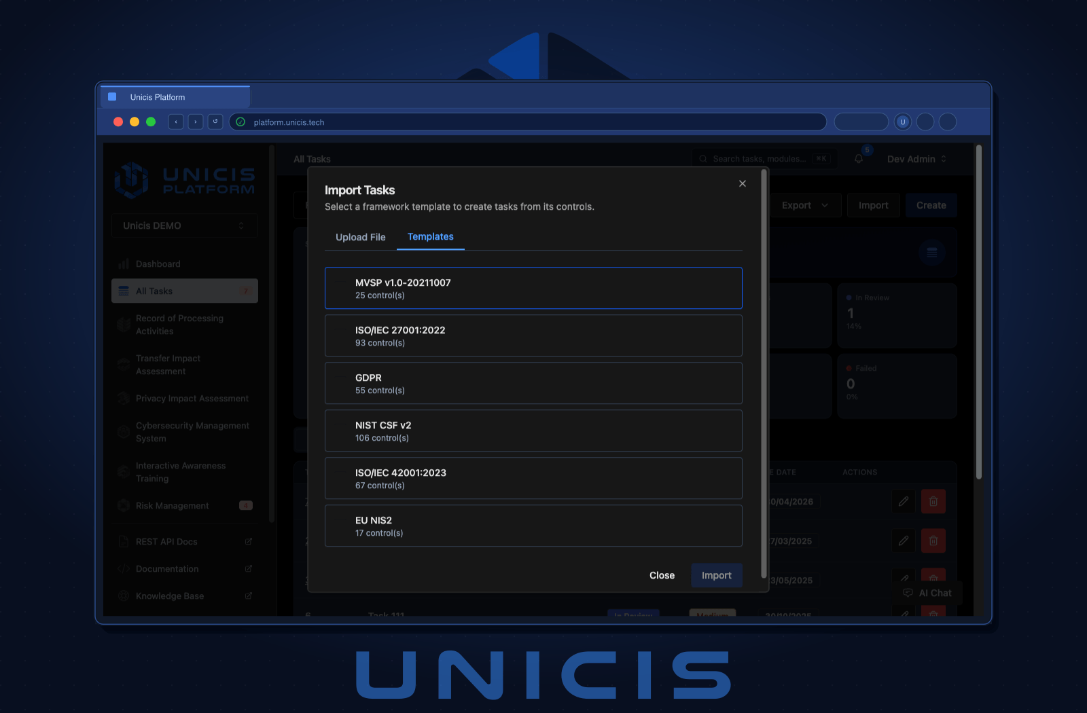
Task: Edit the task due 04/2026 with the pencil
Action: click(904, 501)
